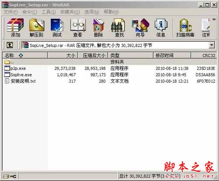Select the parent folder '..' row
The width and height of the screenshot is (219, 181).
pyautogui.click(x=109, y=62)
